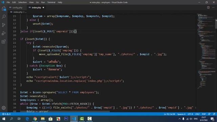Open Photoshop from the taskbar
Screen dimensions: 217x122
(66, 119)
